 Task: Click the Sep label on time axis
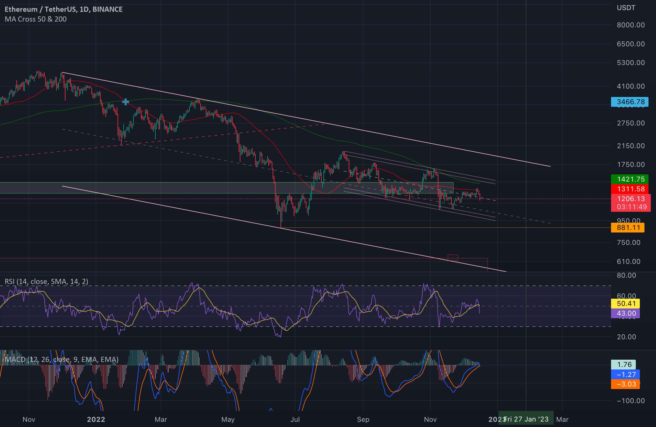[363, 419]
